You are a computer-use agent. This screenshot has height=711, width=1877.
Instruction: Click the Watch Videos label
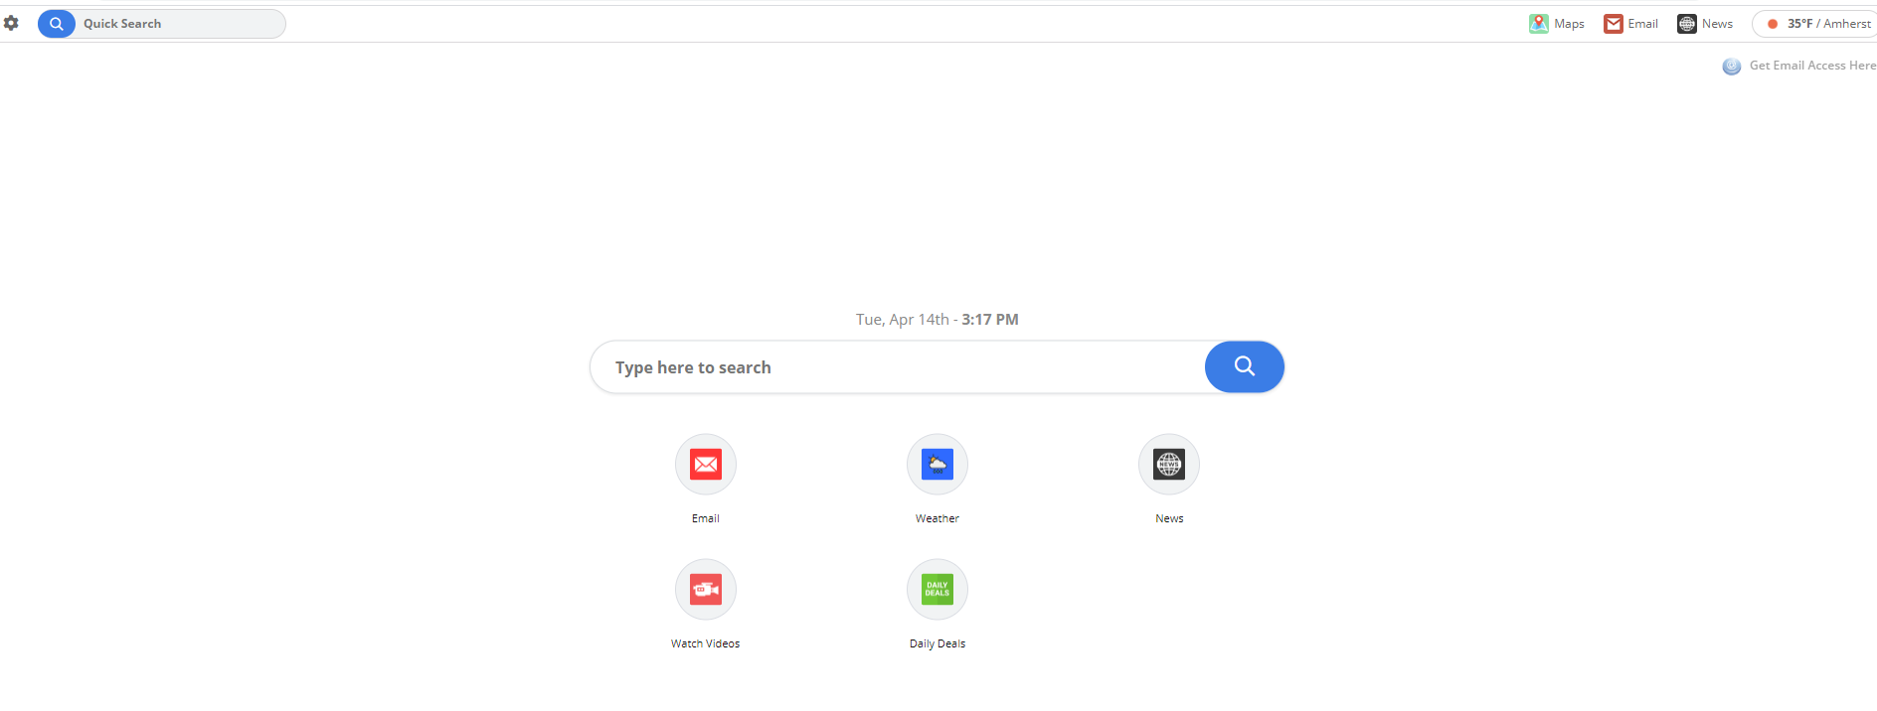(706, 643)
